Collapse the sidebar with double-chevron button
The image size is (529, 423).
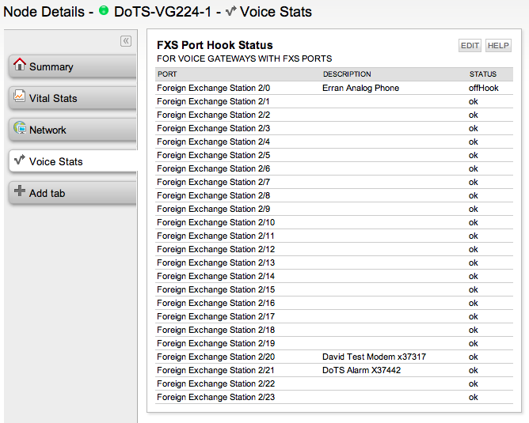(126, 41)
